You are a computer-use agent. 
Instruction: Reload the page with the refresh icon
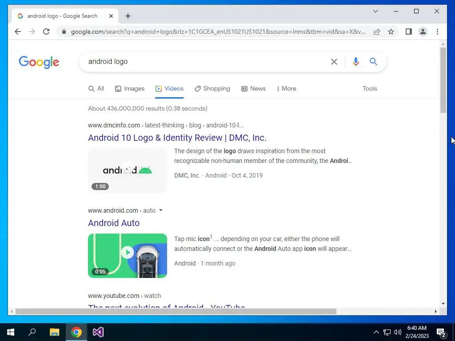46,32
